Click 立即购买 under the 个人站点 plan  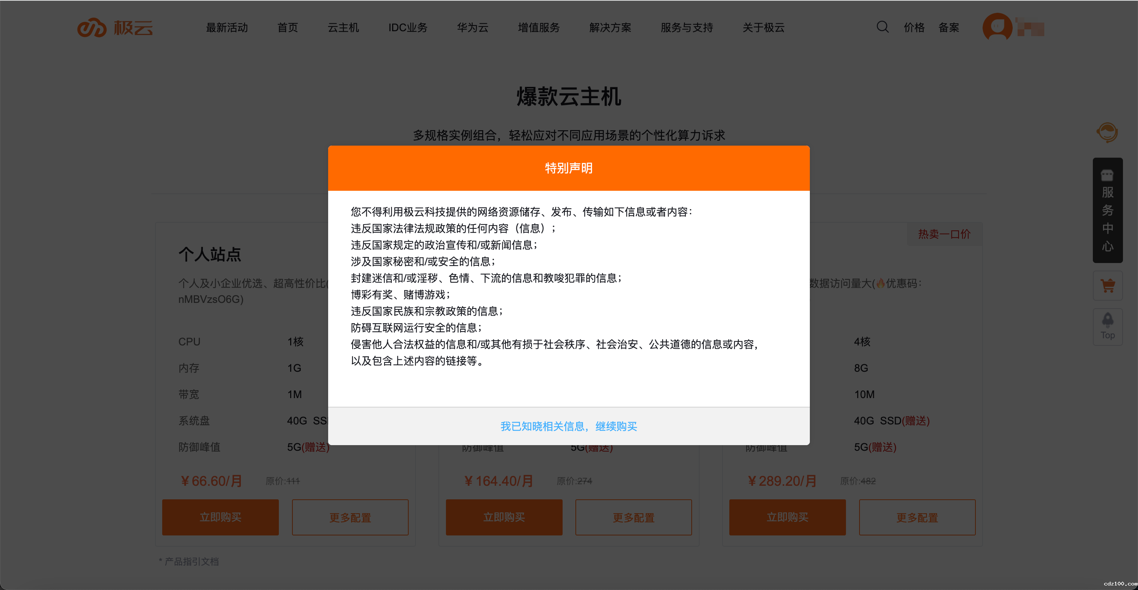point(220,517)
